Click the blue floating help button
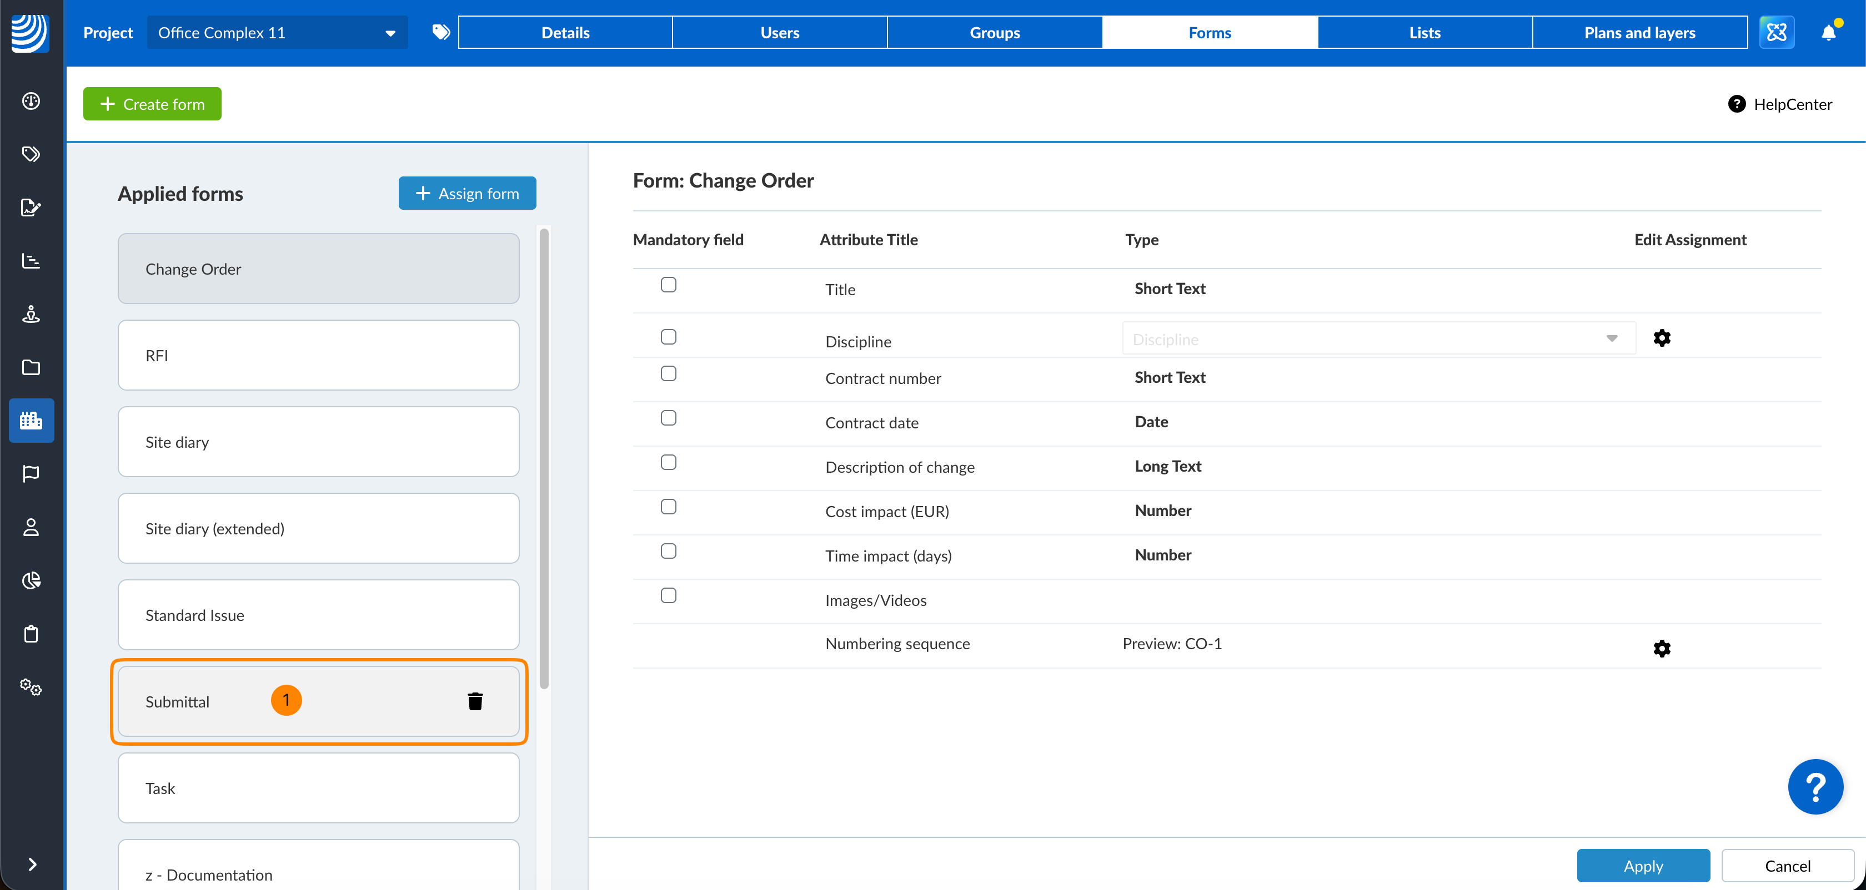This screenshot has width=1866, height=890. 1814,787
